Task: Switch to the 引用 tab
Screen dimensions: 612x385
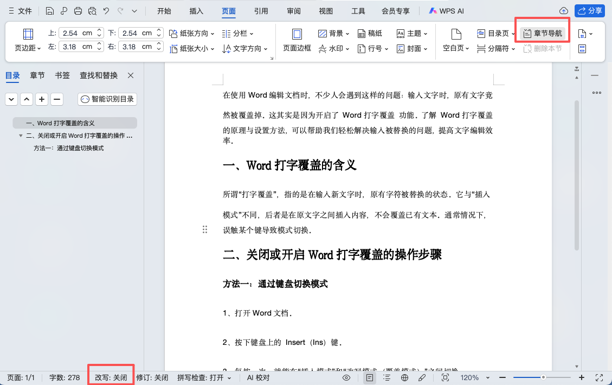Action: click(261, 11)
